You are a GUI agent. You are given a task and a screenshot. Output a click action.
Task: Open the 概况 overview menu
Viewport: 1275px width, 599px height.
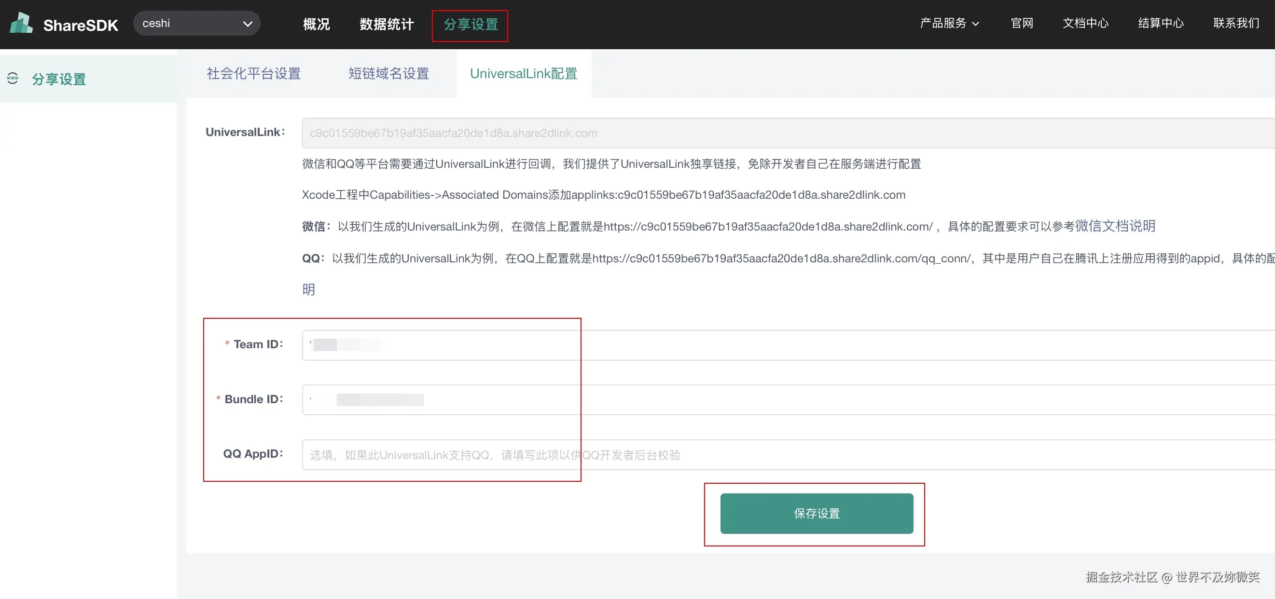click(316, 24)
